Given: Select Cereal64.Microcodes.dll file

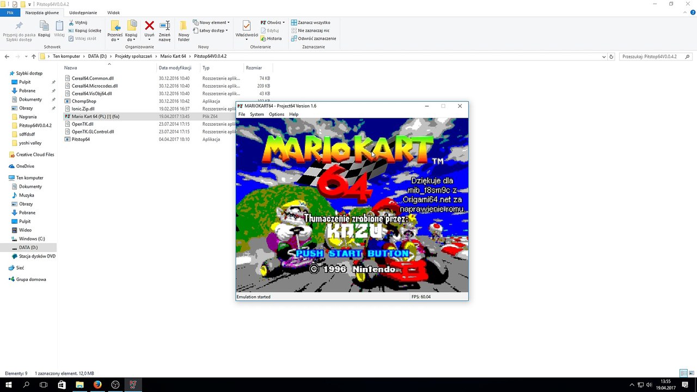Looking at the screenshot, I should 95,86.
